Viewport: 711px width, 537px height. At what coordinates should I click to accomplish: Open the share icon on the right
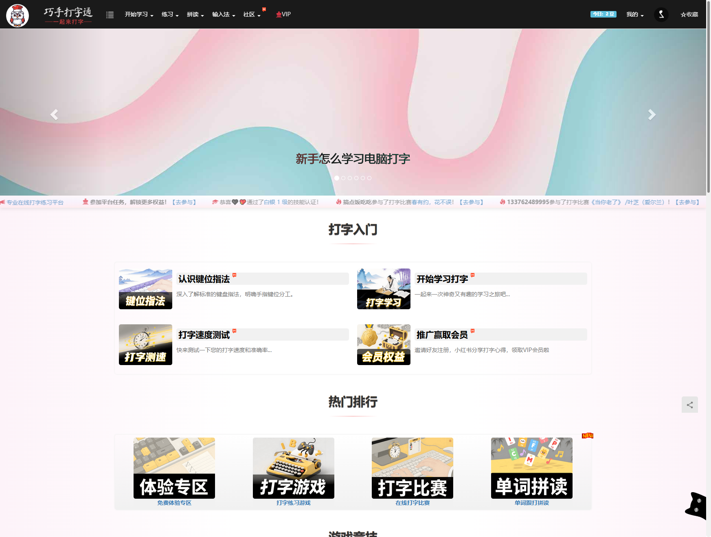pos(690,405)
